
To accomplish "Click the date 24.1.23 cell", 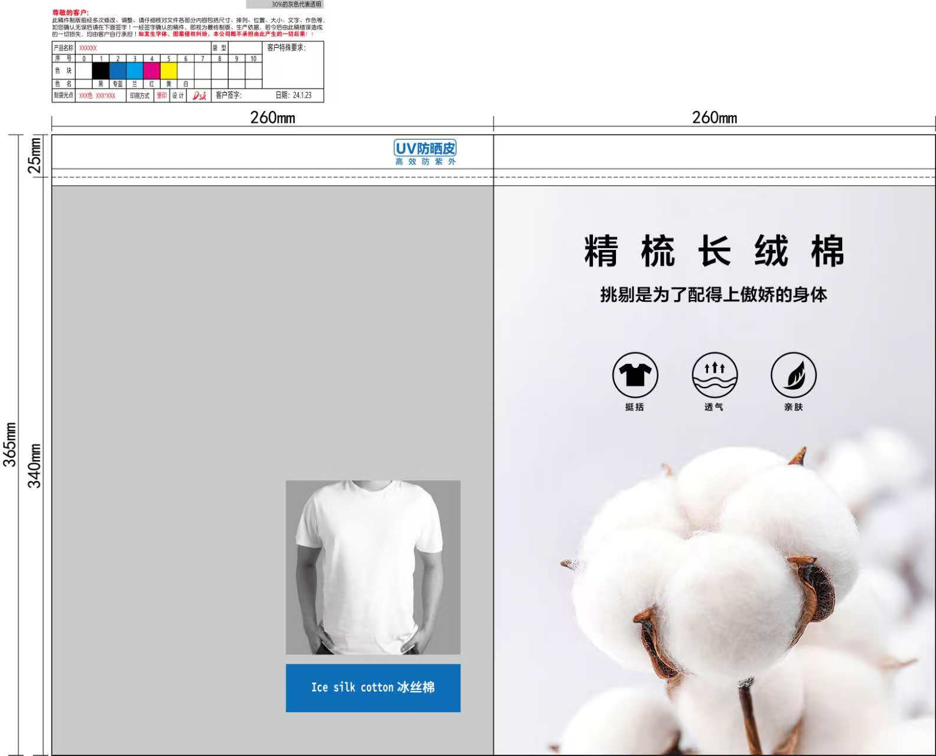I will (x=293, y=95).
